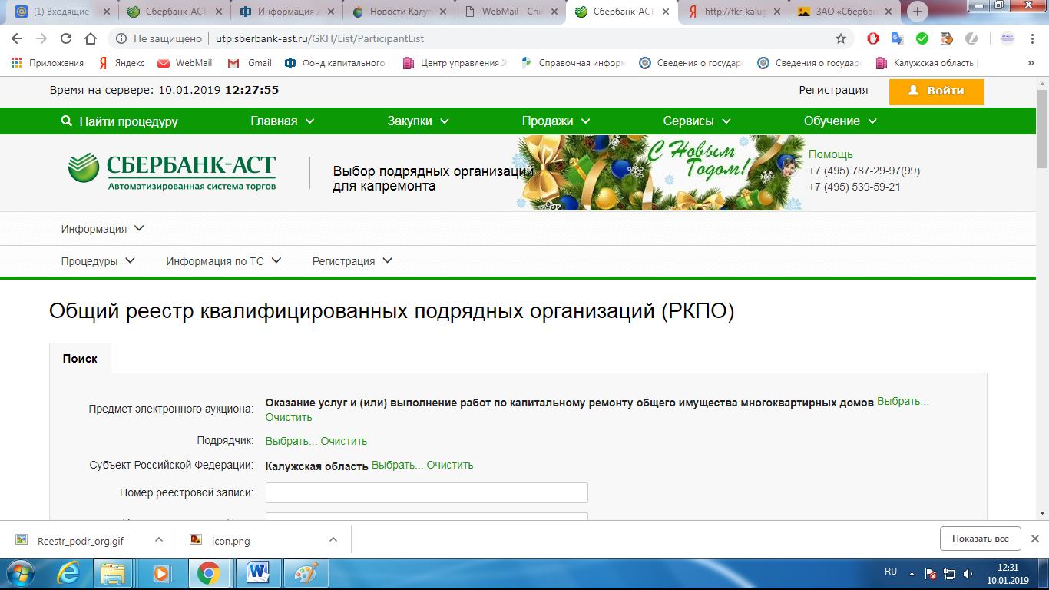Viewport: 1049px width, 590px height.
Task: Expand options for icon.png download
Action: click(333, 540)
